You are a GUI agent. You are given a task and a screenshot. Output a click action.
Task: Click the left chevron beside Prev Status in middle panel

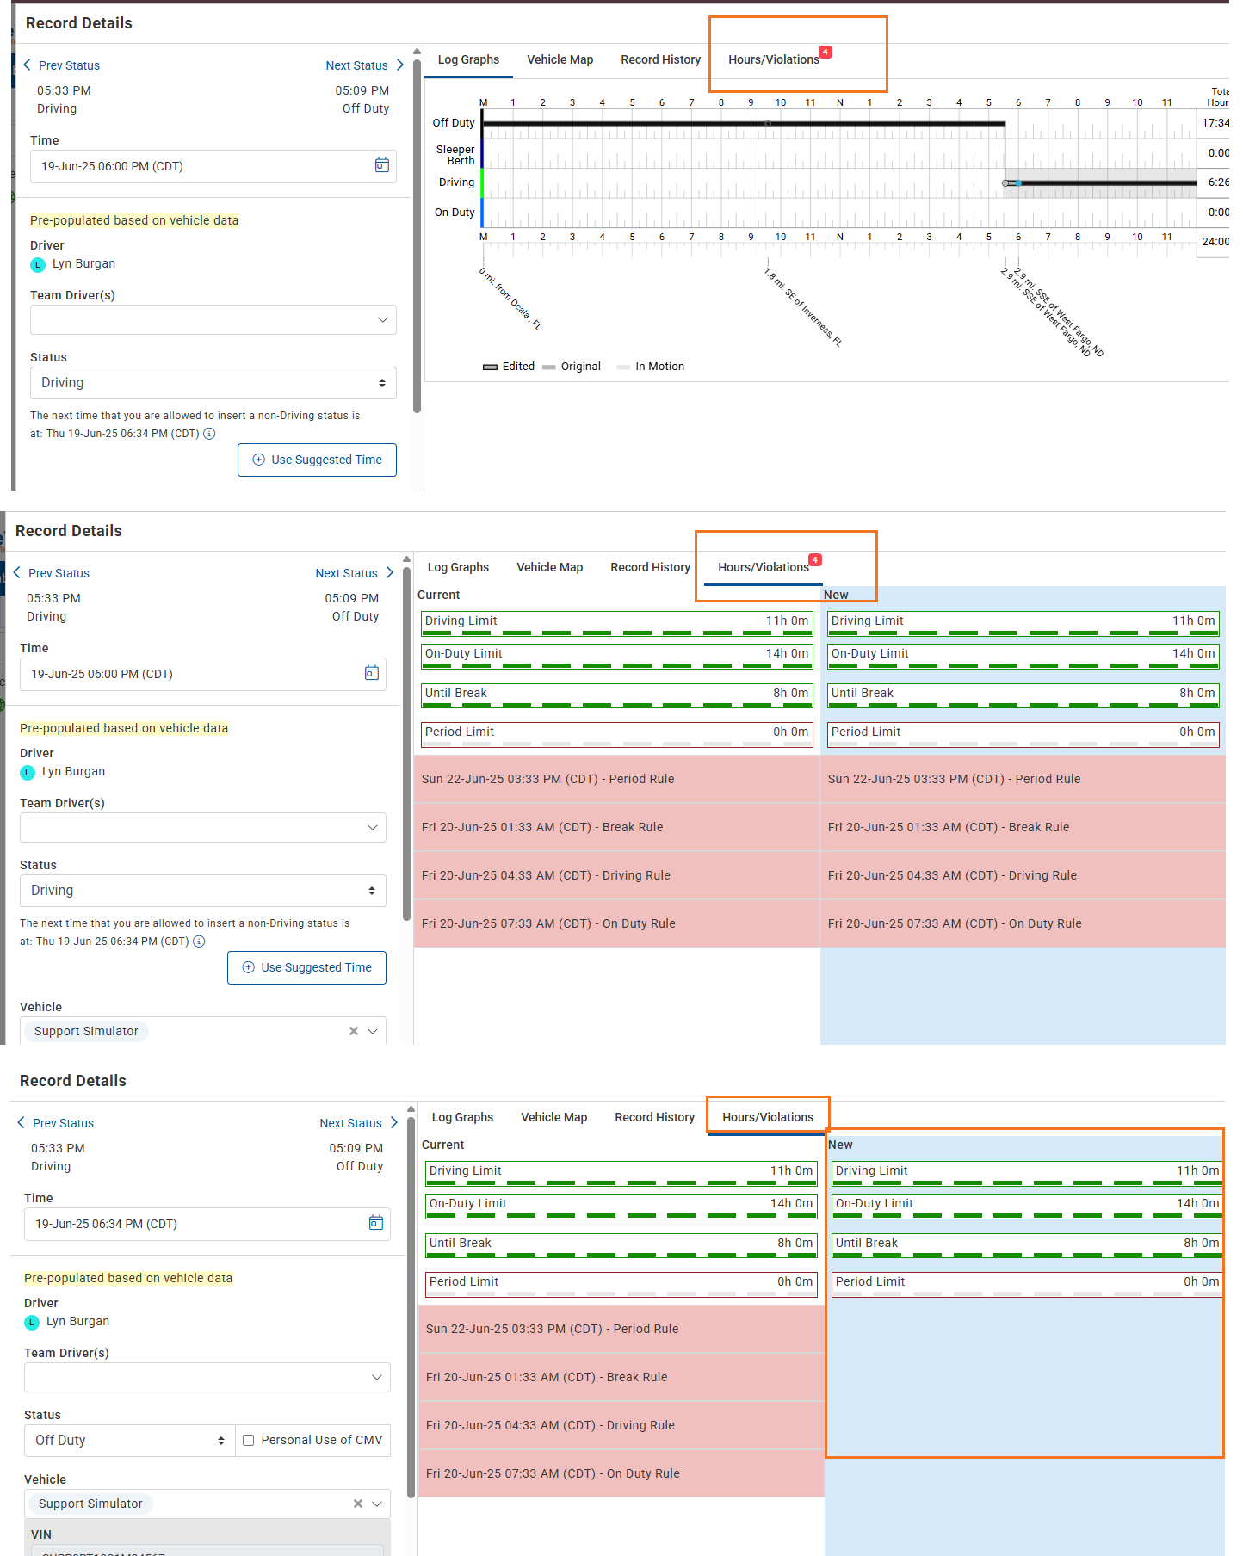(17, 573)
